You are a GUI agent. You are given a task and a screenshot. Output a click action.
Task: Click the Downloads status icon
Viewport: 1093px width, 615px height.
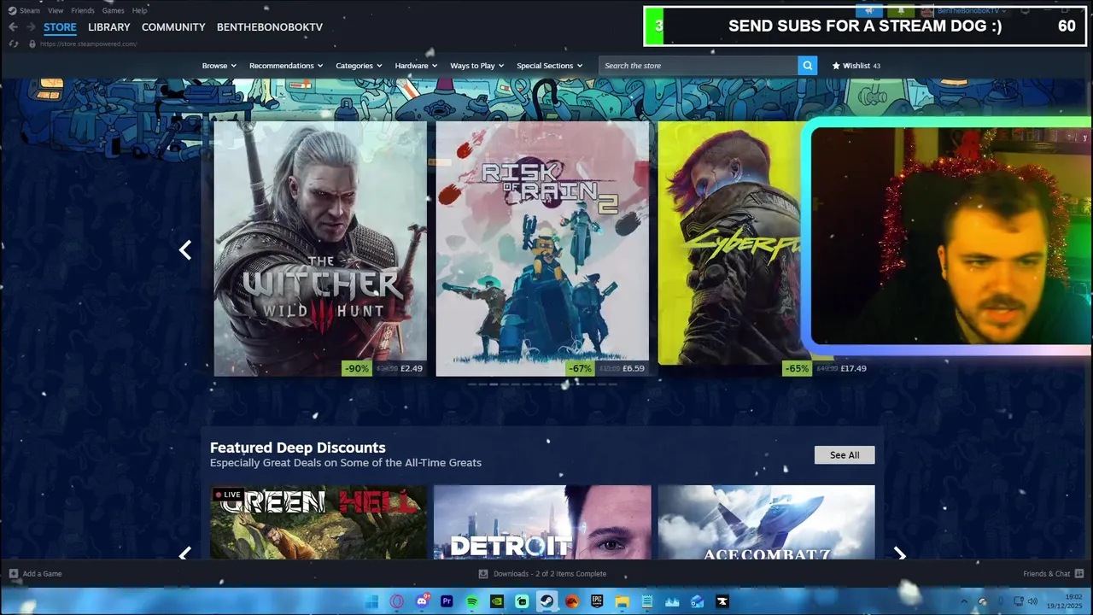[483, 573]
